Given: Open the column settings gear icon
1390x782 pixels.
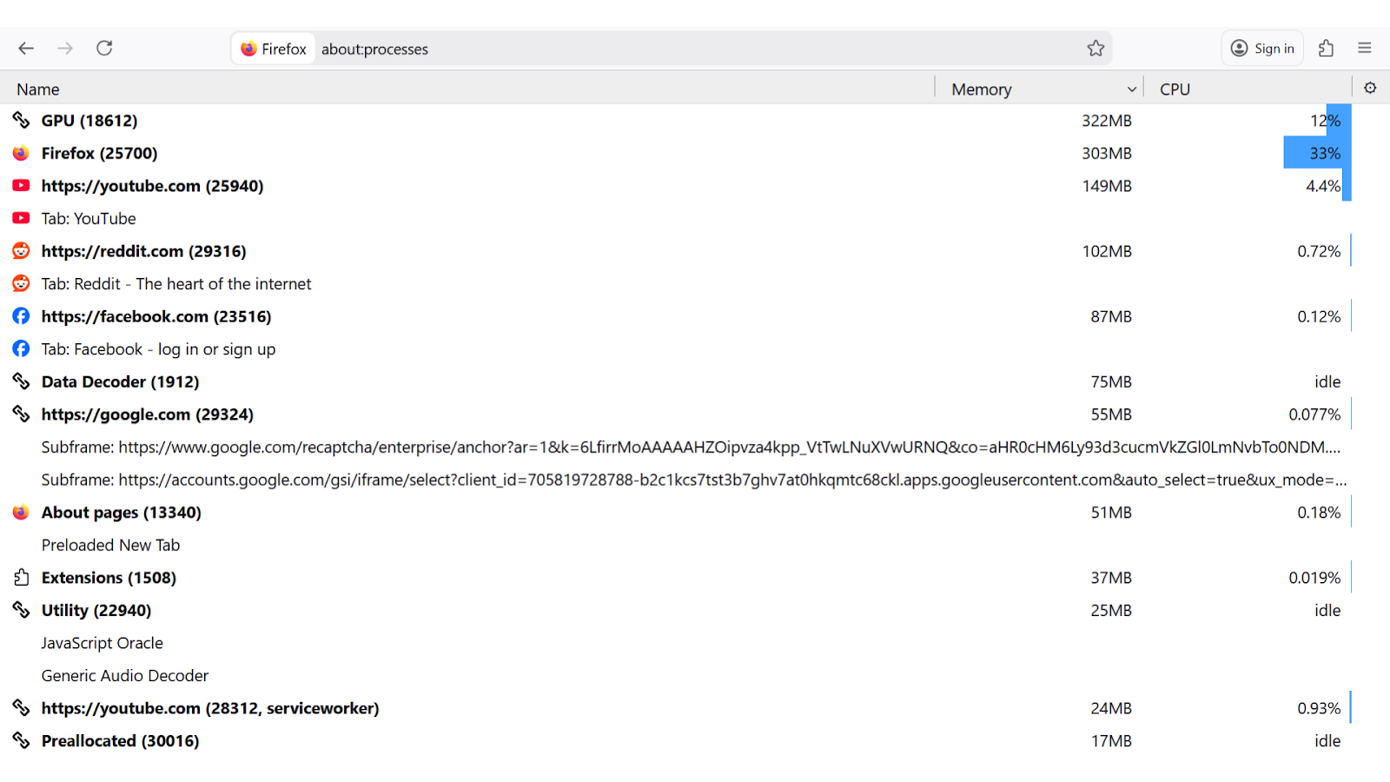Looking at the screenshot, I should pyautogui.click(x=1370, y=88).
